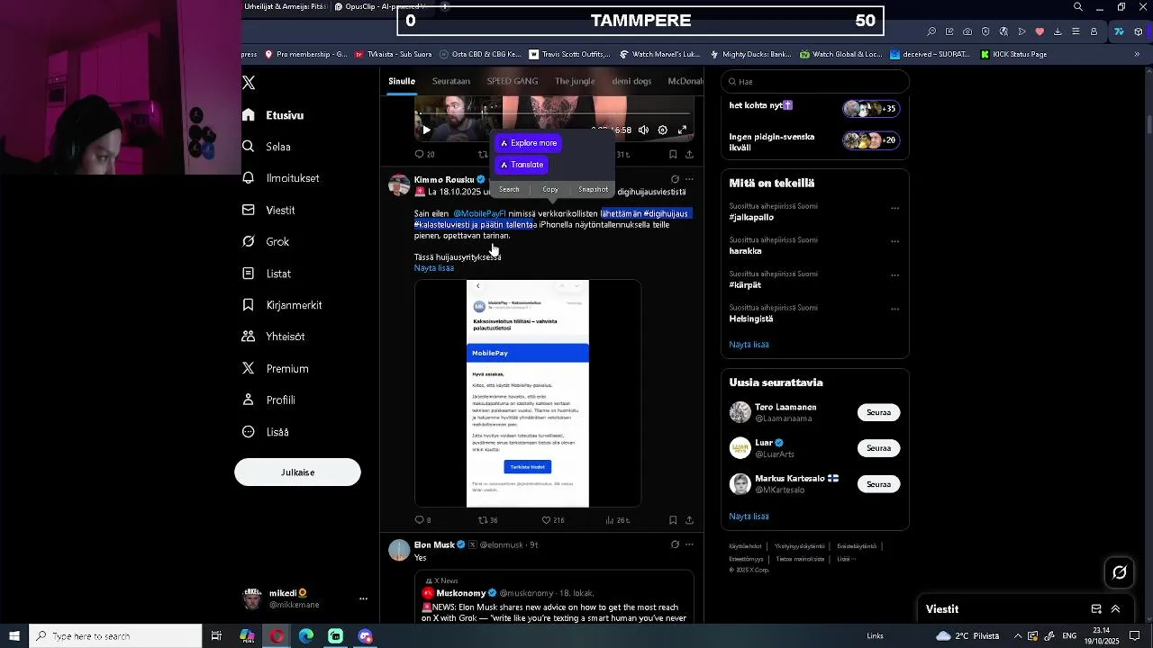Open the harakka trending topic
This screenshot has width=1153, height=648.
[x=745, y=251]
